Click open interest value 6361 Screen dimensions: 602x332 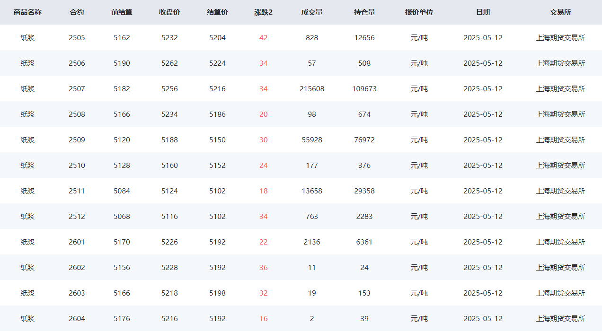[x=364, y=242]
